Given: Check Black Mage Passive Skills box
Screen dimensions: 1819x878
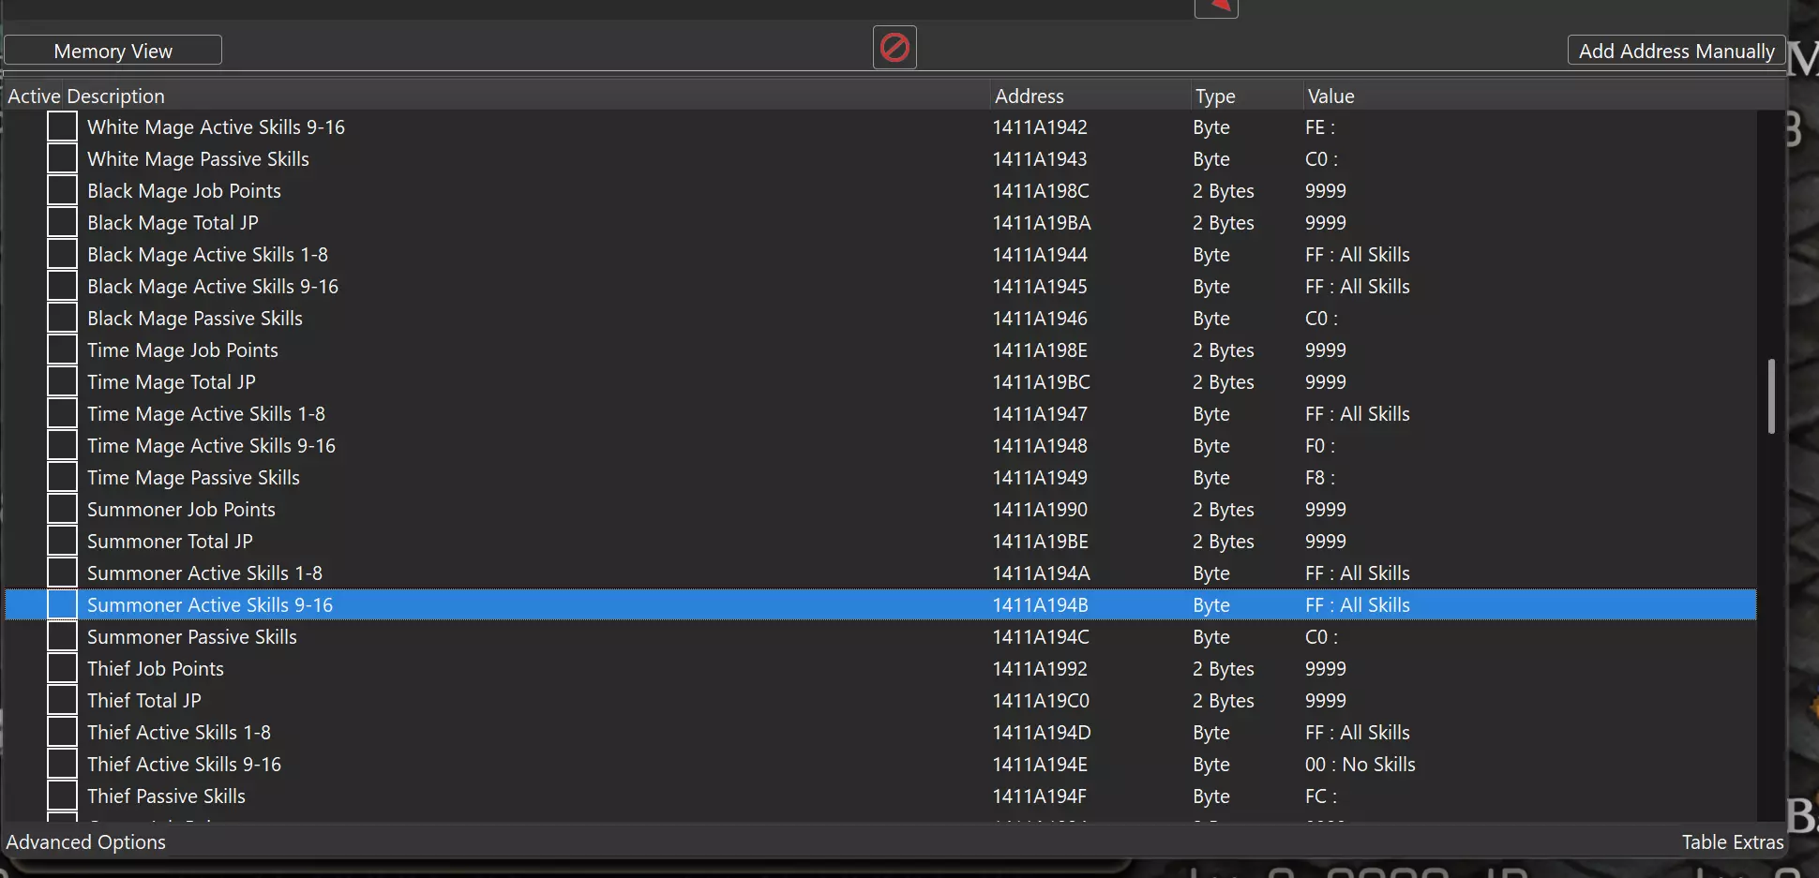Looking at the screenshot, I should tap(63, 318).
